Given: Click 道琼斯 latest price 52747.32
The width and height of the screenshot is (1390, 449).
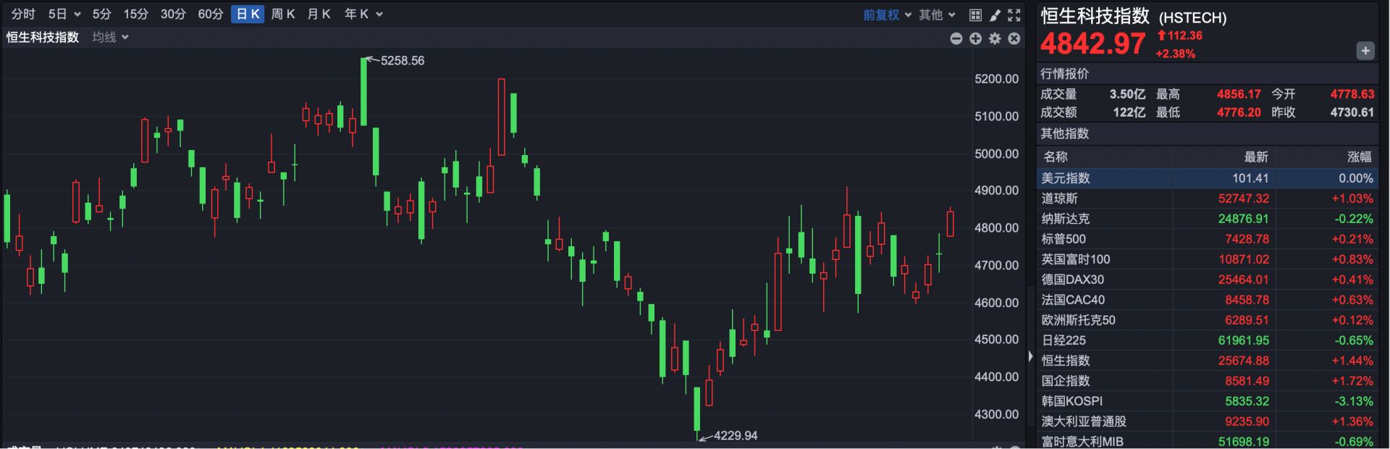Looking at the screenshot, I should 1244,198.
